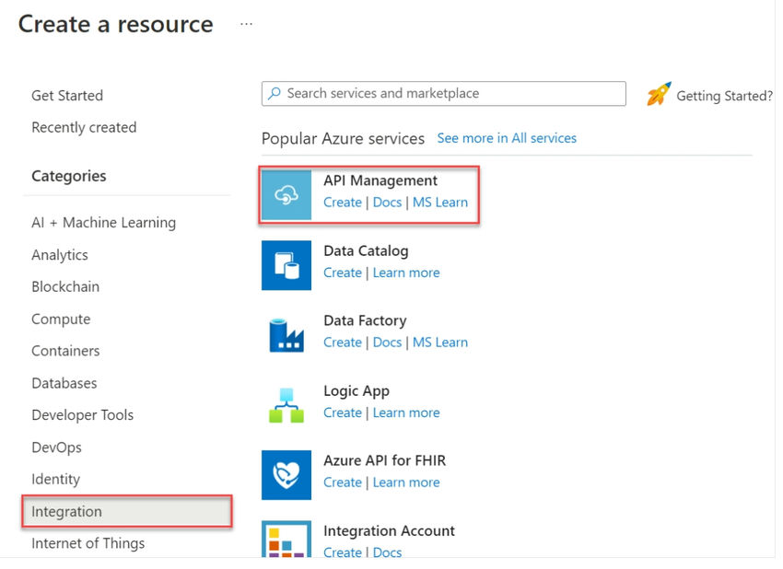Choose the Developer Tools category
This screenshot has height=569, width=783.
pos(82,414)
